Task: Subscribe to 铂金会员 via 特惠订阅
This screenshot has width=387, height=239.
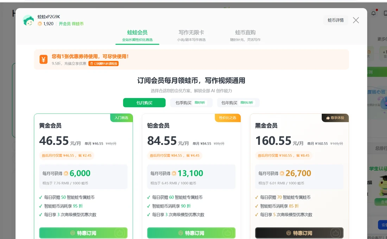Action: coord(191,233)
